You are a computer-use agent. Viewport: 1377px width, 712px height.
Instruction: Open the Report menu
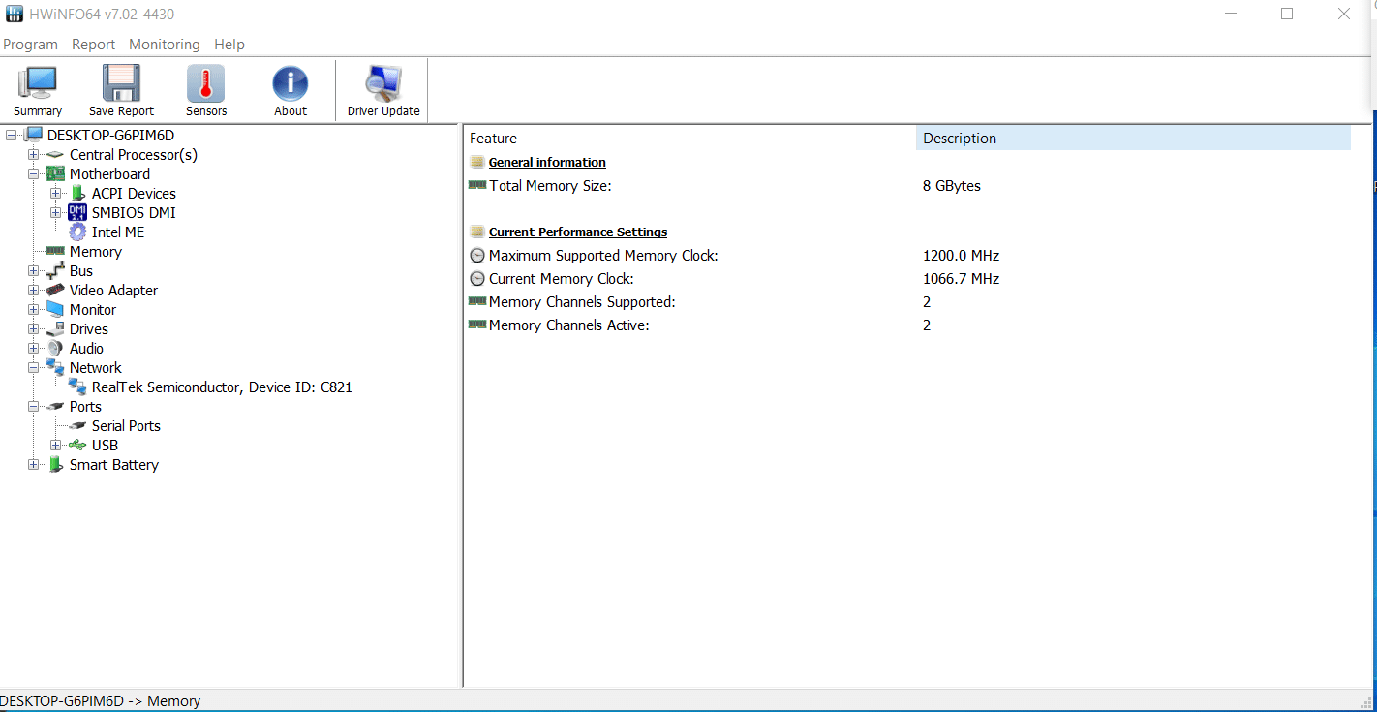tap(93, 44)
